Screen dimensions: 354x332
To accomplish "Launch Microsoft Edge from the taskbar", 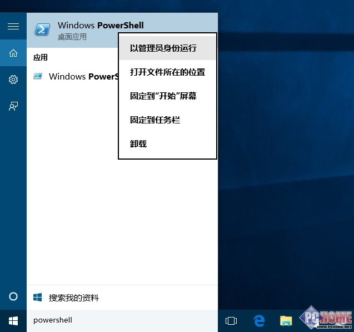I will click(259, 321).
